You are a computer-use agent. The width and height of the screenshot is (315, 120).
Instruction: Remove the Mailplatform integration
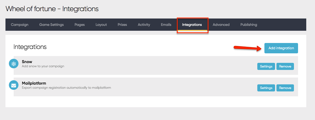point(285,88)
